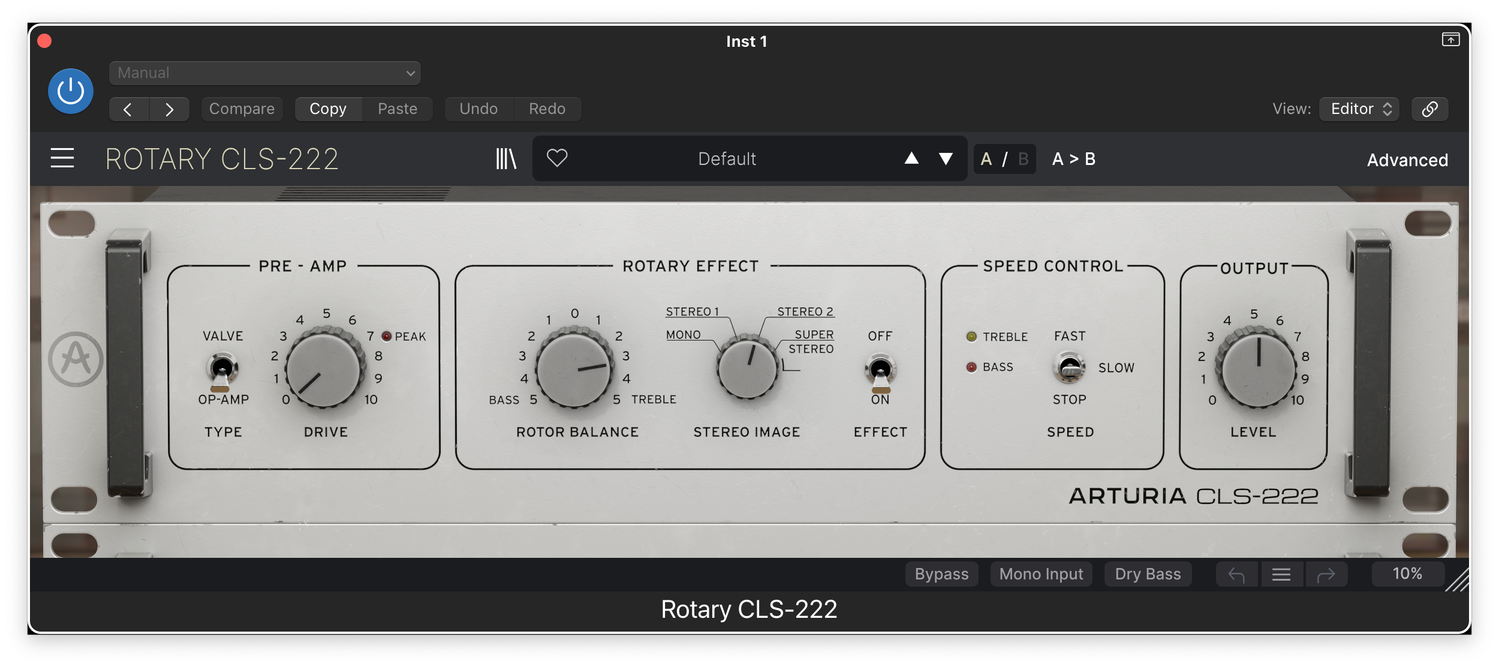Screen dimensions: 1499x667
Task: Click the VALVE type label
Action: click(223, 336)
